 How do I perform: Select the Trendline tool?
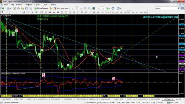click(x=20, y=12)
